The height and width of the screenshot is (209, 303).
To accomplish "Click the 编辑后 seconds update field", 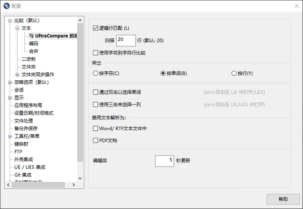I will pos(165,161).
